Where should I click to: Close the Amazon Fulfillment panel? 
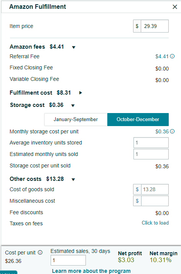click(175, 7)
